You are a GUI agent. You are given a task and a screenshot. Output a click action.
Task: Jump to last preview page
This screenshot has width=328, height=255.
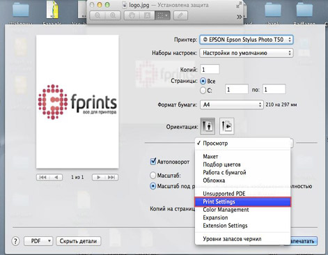pyautogui.click(x=111, y=177)
